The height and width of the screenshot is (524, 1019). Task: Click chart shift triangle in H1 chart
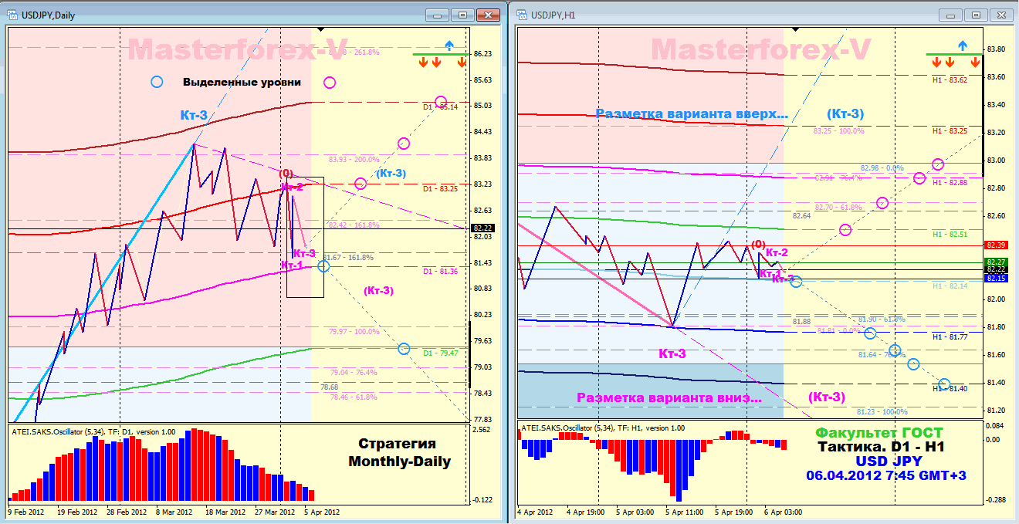tap(796, 29)
